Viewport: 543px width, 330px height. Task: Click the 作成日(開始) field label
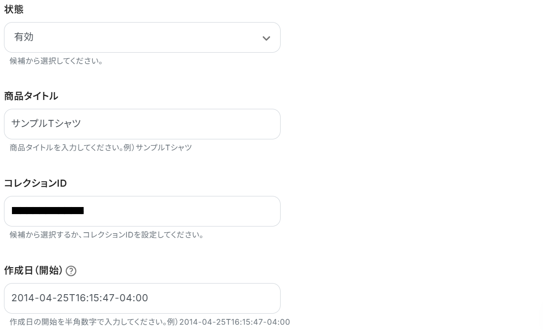point(33,270)
